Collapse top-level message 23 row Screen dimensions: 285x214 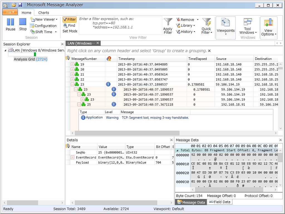coord(72,84)
